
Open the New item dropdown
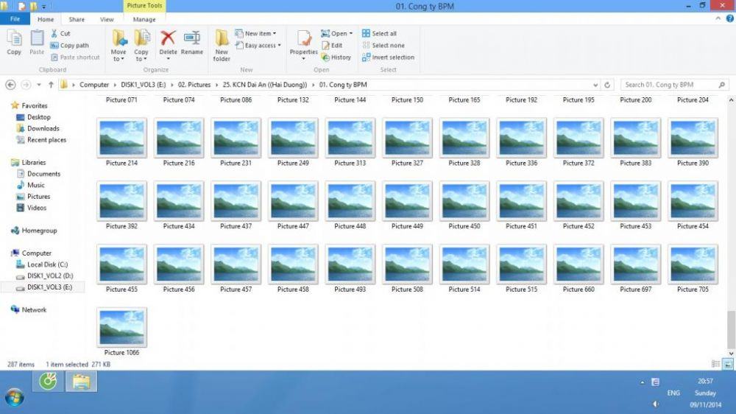coord(256,33)
